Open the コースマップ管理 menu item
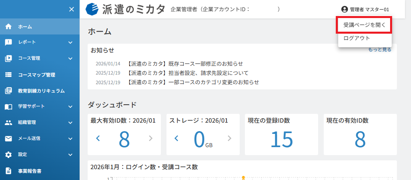411x180 pixels. [x=40, y=75]
